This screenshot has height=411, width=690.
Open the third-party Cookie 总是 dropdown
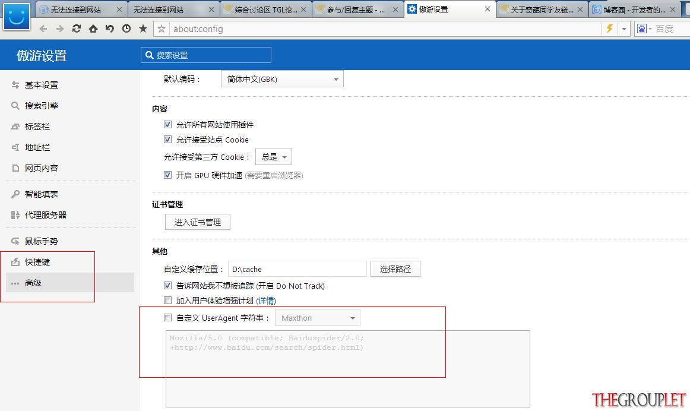pyautogui.click(x=274, y=157)
